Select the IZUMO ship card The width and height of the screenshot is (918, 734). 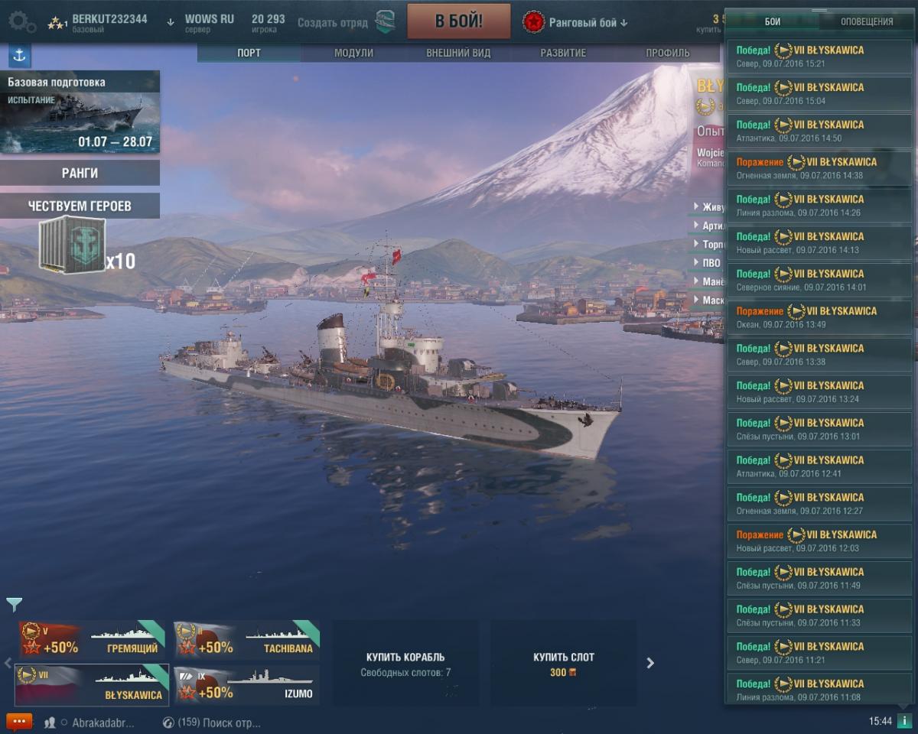pos(246,685)
